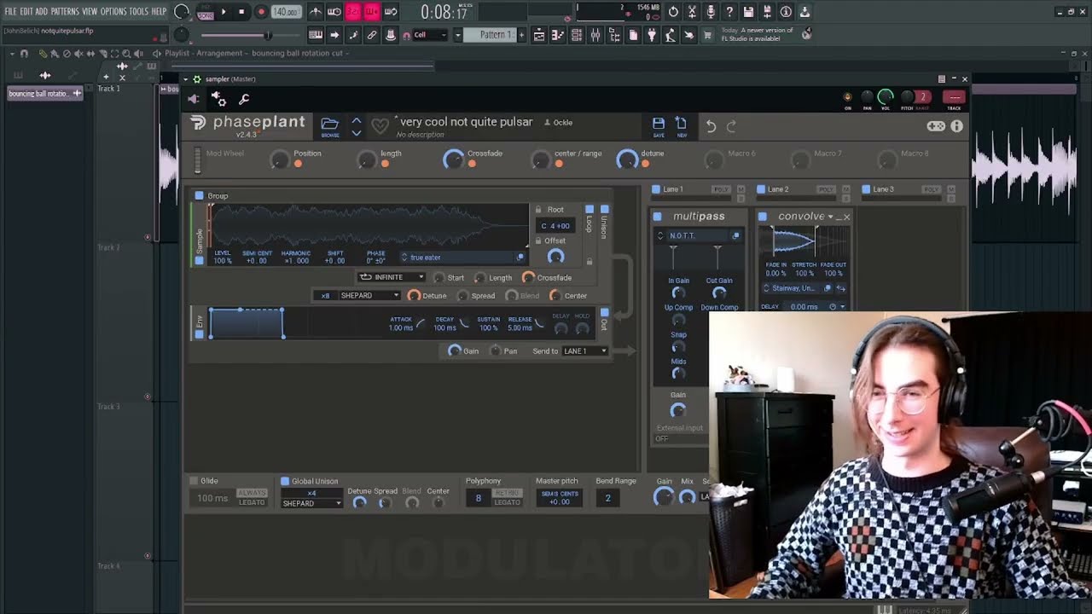Screen dimensions: 1092x614
Task: Click the POLY button on Lane 1
Action: tap(721, 189)
